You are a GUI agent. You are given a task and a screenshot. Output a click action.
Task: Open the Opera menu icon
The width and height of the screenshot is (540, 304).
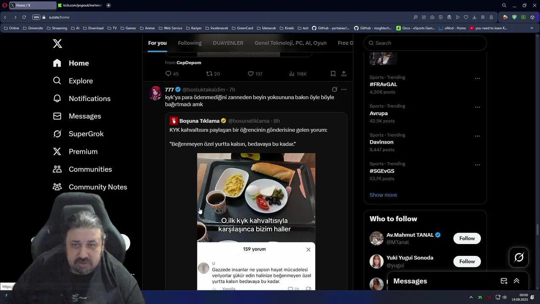(5, 5)
